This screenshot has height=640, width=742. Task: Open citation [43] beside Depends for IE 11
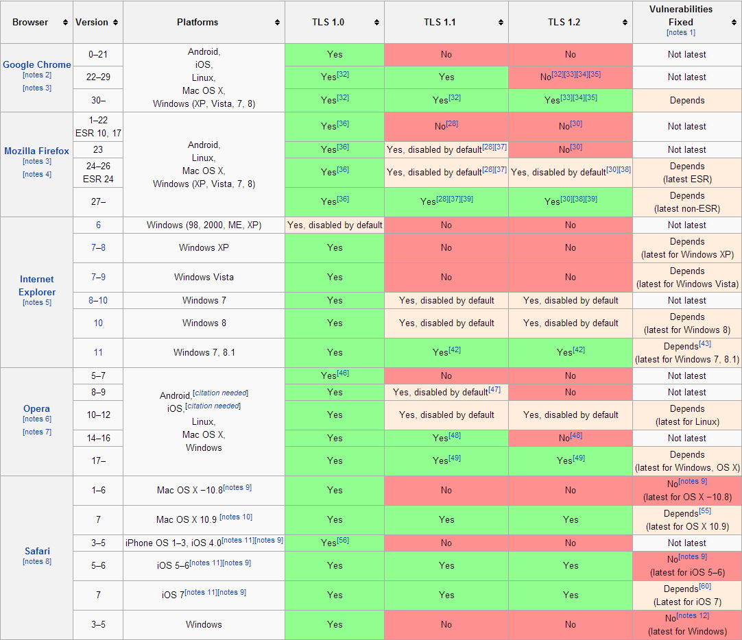click(705, 343)
